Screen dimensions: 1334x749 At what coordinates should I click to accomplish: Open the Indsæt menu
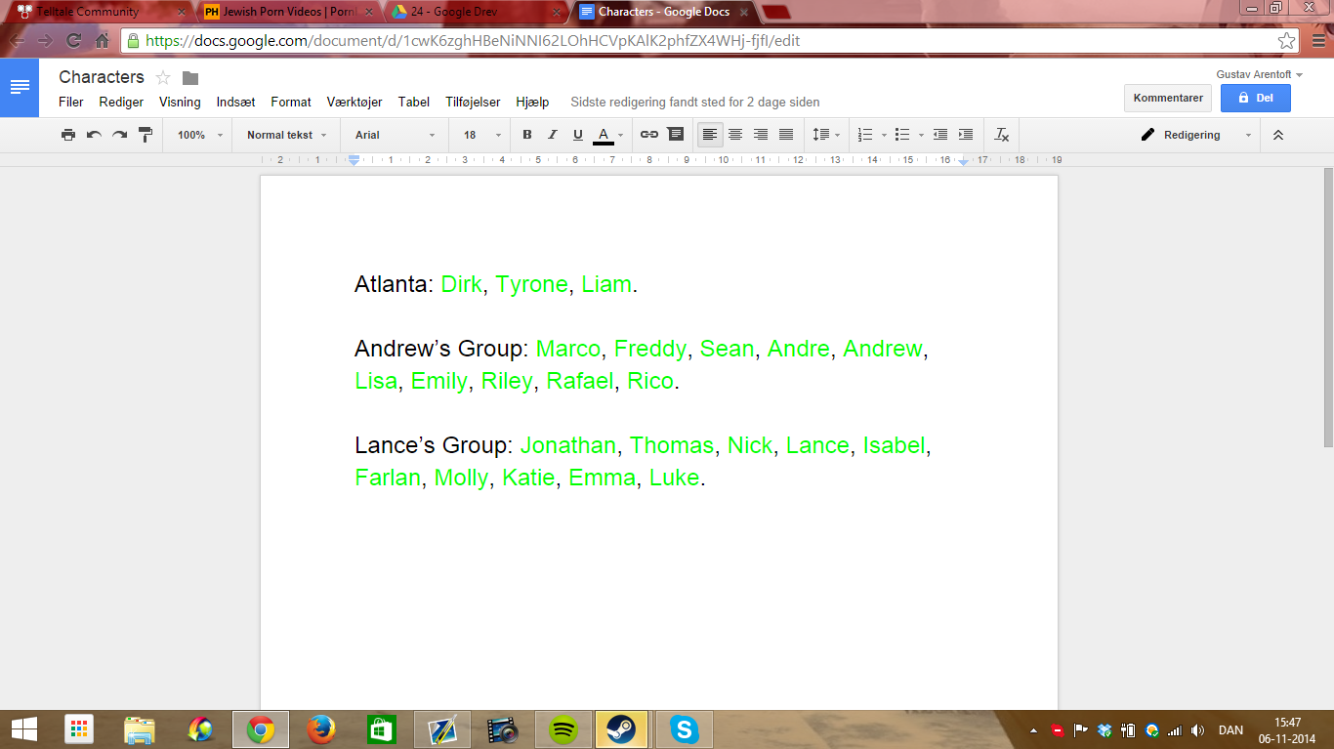pos(236,102)
